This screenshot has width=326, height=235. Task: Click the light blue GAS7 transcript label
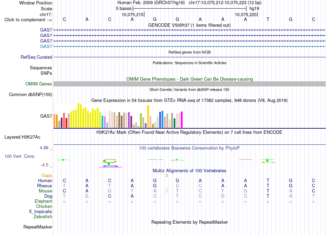[46, 46]
